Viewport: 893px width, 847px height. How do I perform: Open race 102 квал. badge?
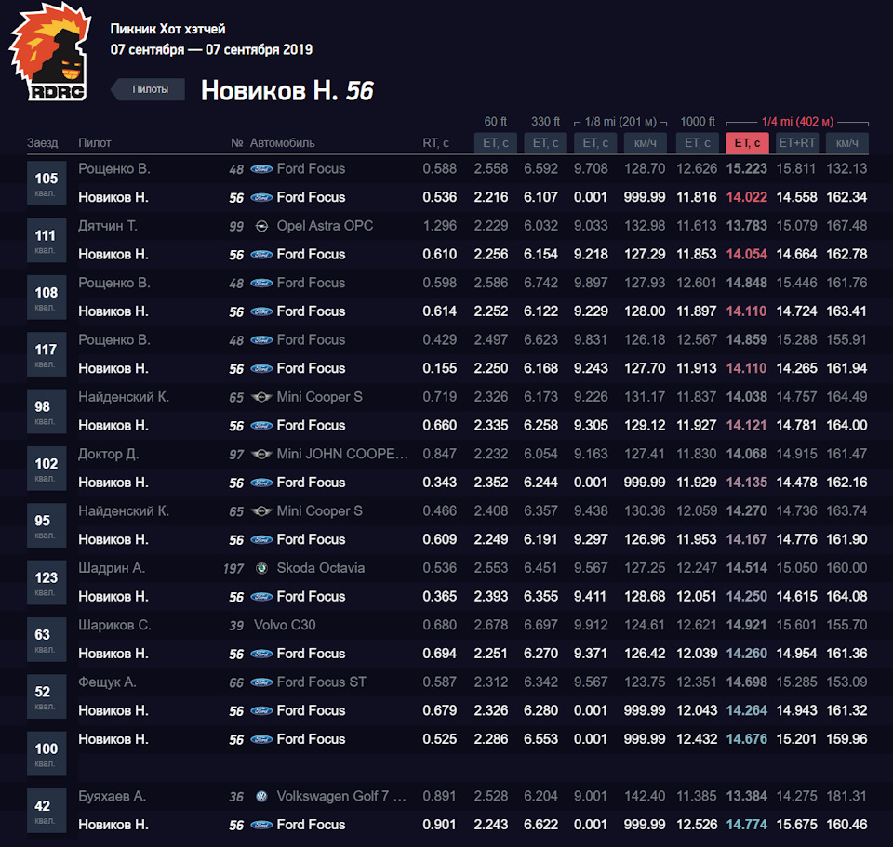click(47, 468)
